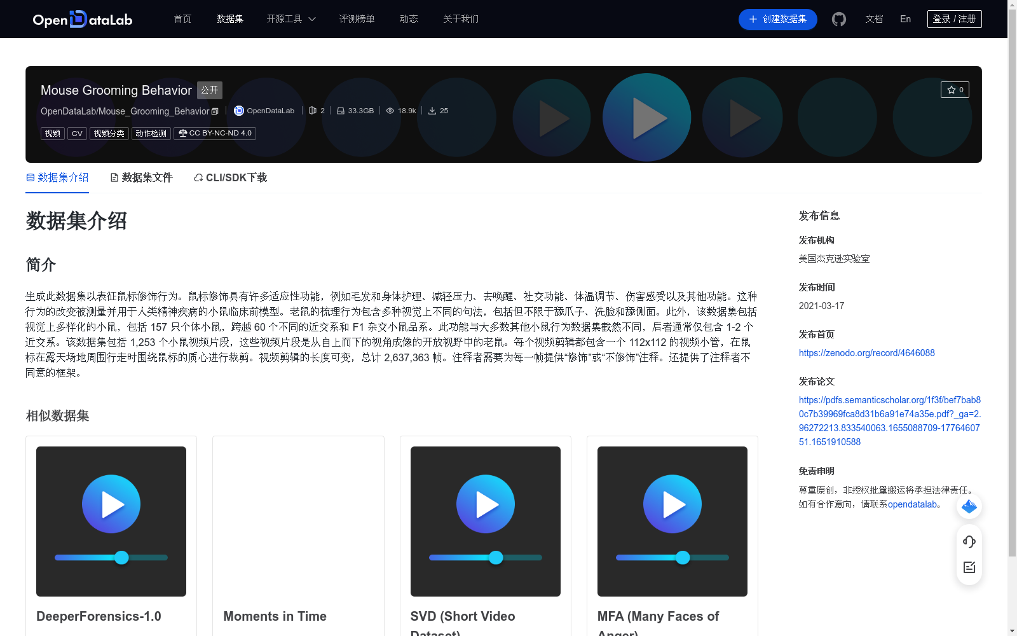The height and width of the screenshot is (636, 1017).
Task: Click the SVD (Short Video Dataset) title
Action: tap(463, 625)
